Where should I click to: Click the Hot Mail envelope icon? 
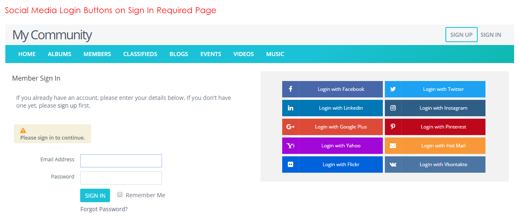click(x=393, y=146)
